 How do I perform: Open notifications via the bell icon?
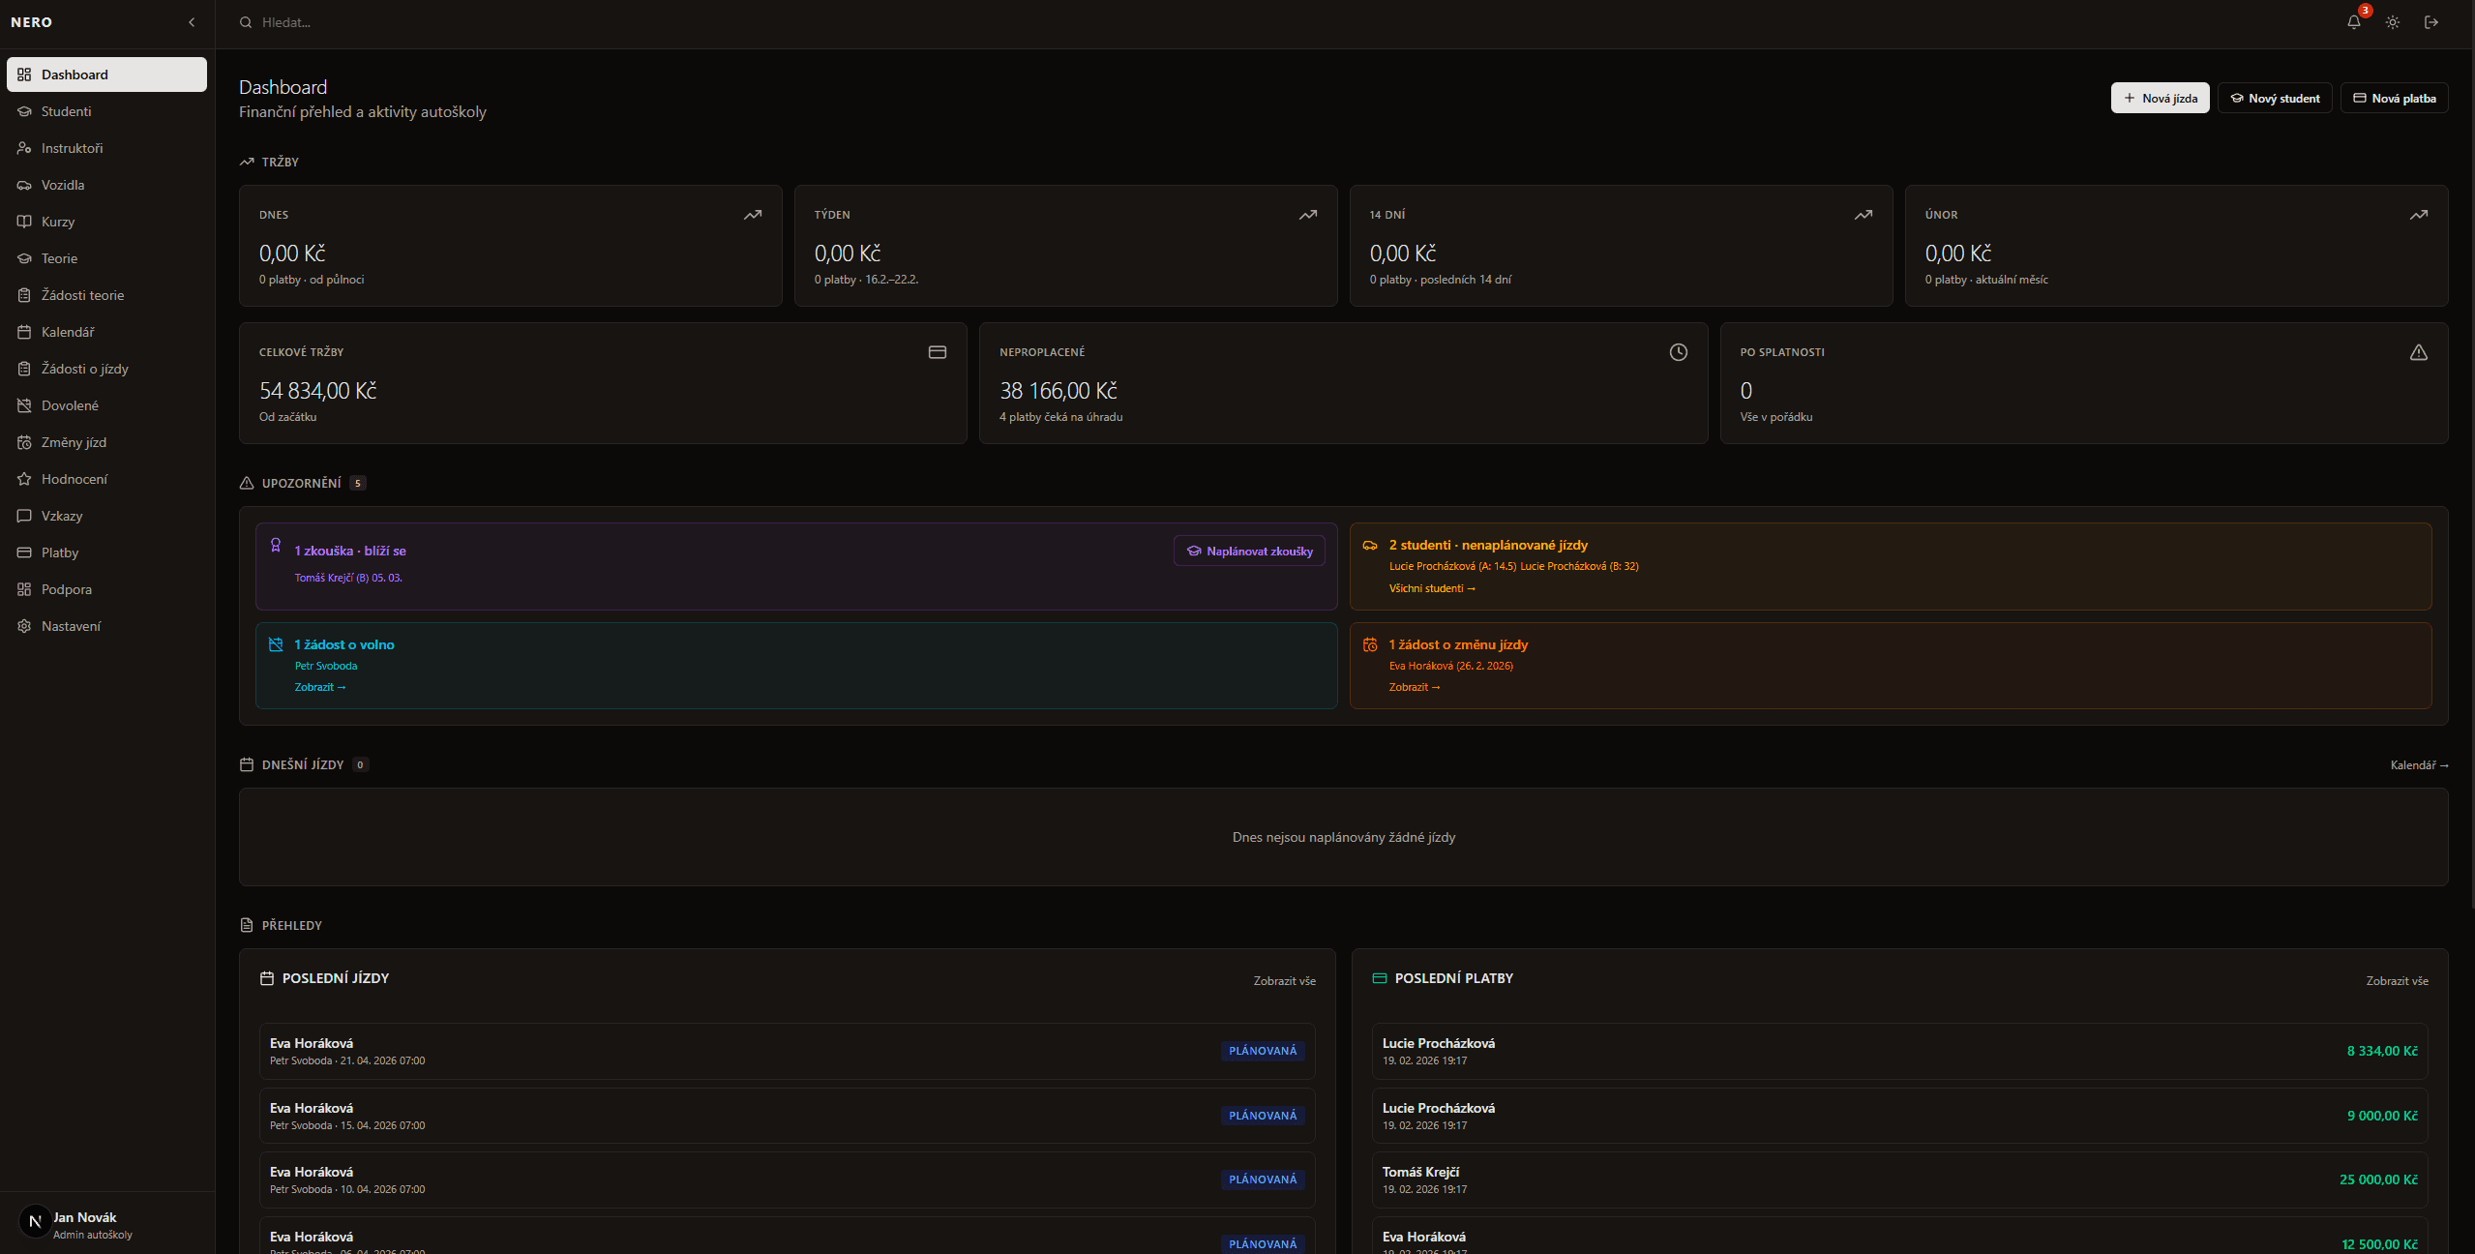pyautogui.click(x=2353, y=22)
